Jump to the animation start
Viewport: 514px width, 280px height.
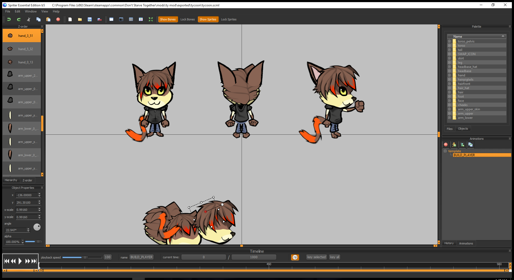[x=7, y=261]
